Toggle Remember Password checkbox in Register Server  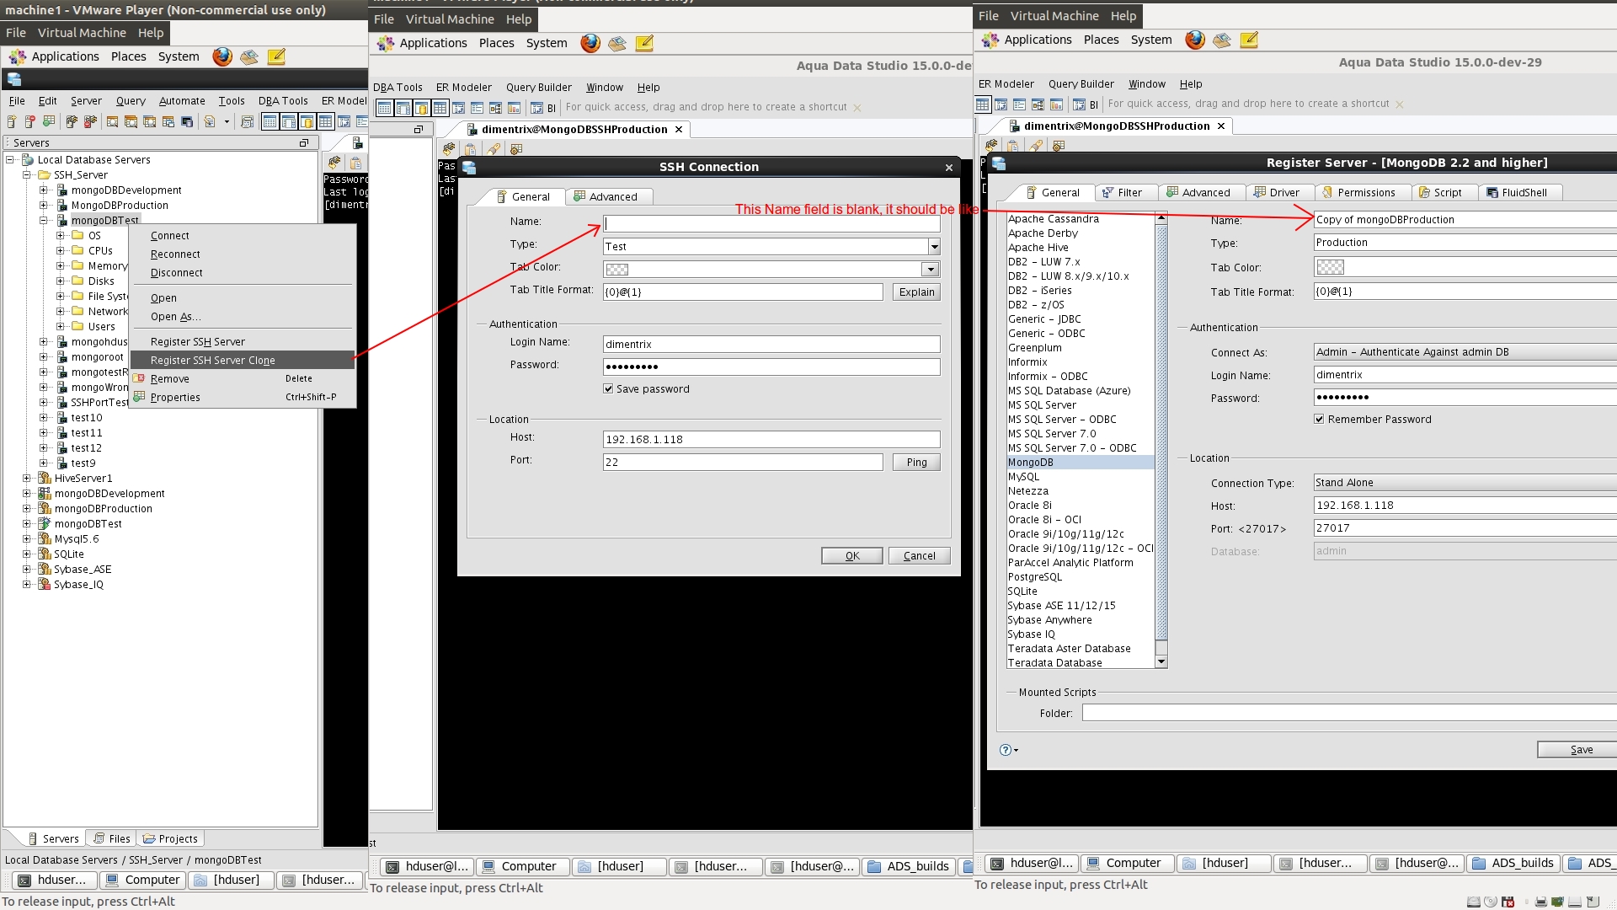(1319, 419)
